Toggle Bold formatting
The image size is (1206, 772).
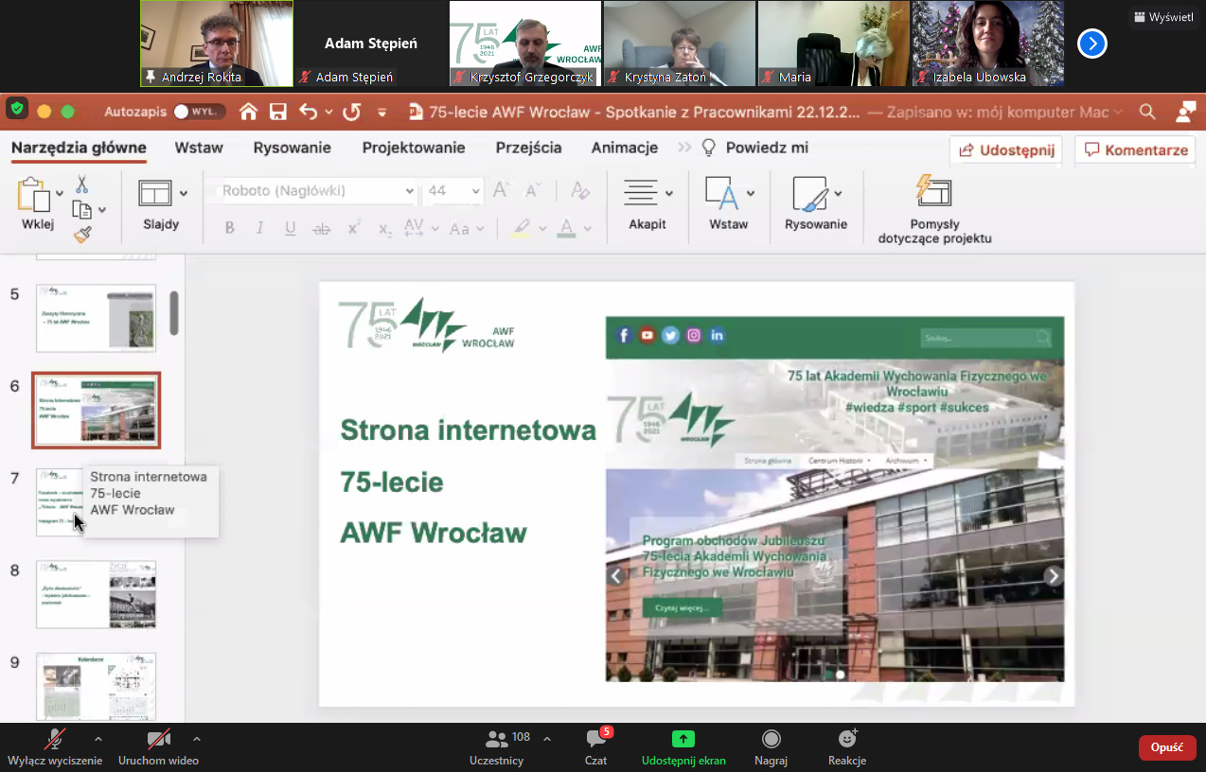click(x=229, y=228)
